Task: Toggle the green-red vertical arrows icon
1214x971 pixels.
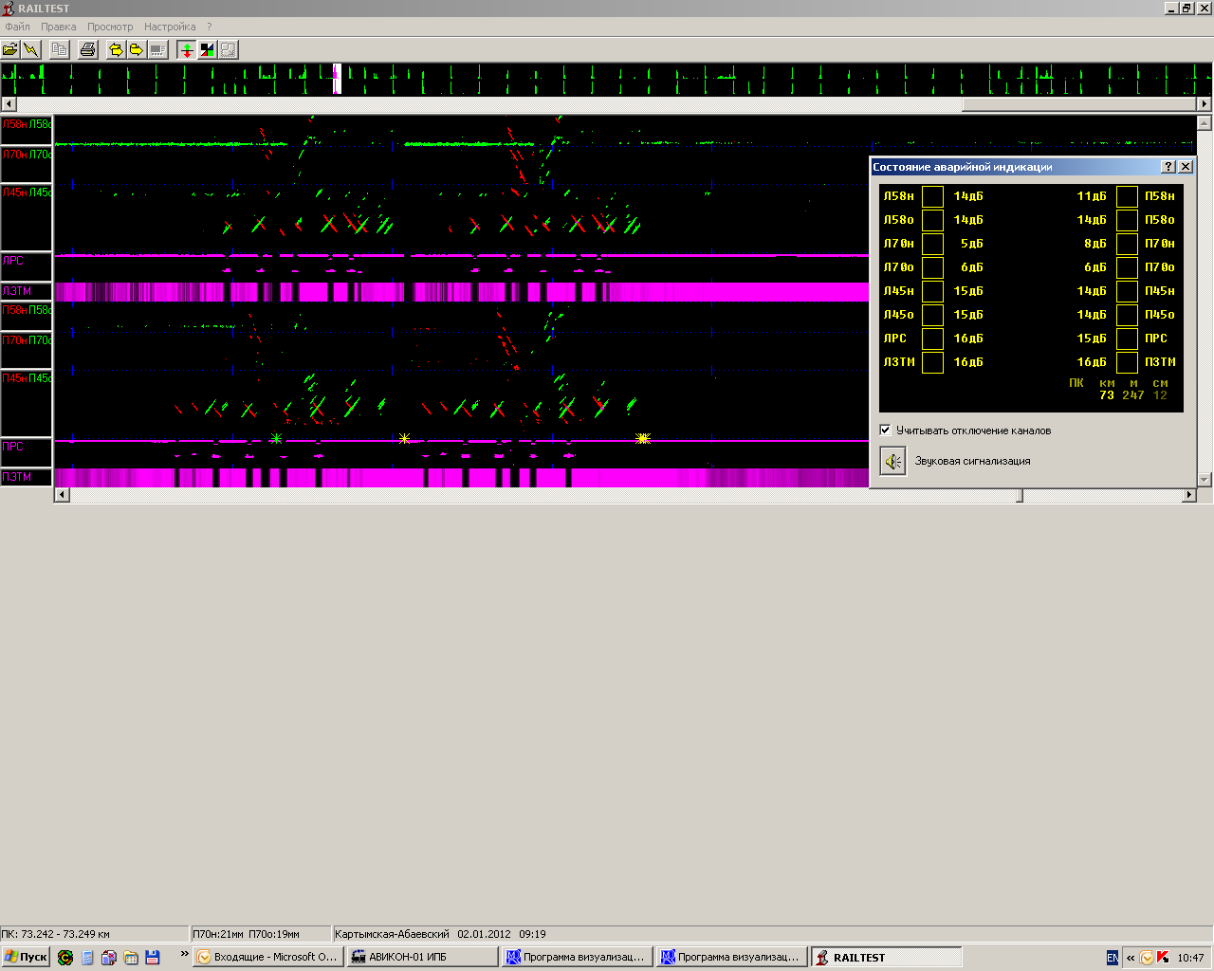Action: click(187, 49)
